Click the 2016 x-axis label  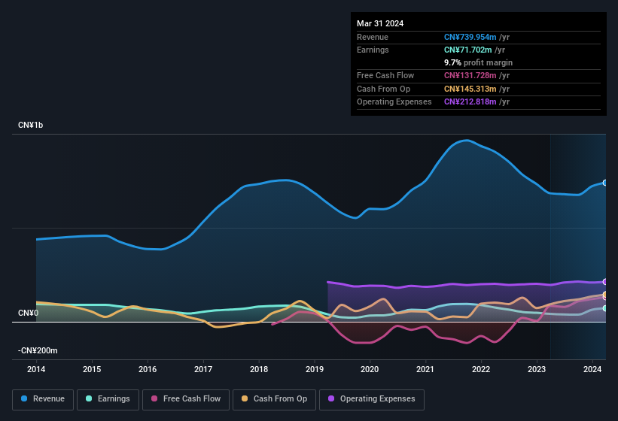coord(148,369)
